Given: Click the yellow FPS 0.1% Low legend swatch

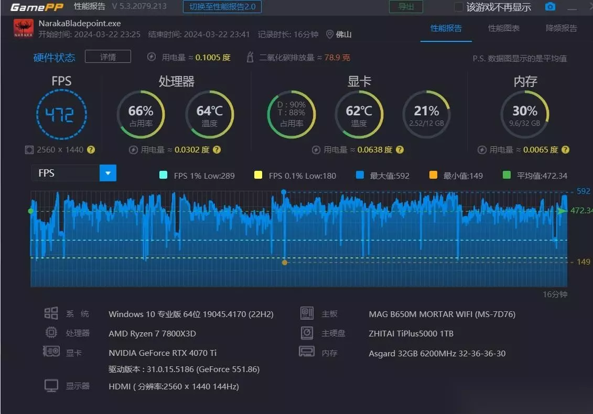Looking at the screenshot, I should pos(258,175).
